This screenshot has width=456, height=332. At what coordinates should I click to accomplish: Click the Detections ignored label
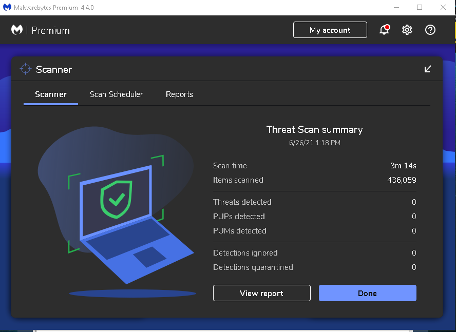tap(245, 253)
